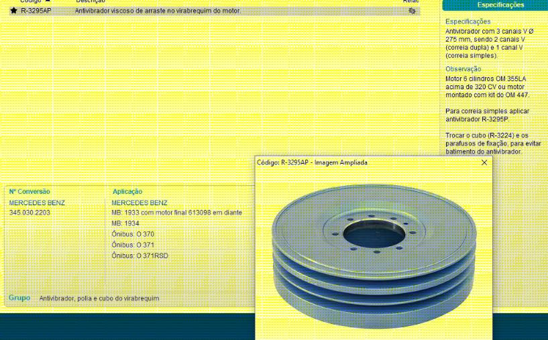
Task: Close the Imagem Ampliada popup
Action: click(x=484, y=162)
